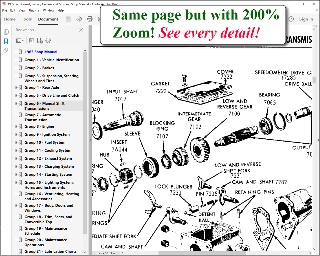Open the Page Thumbnails panel icon
Screen dimensions: 320x256
tap(6, 32)
